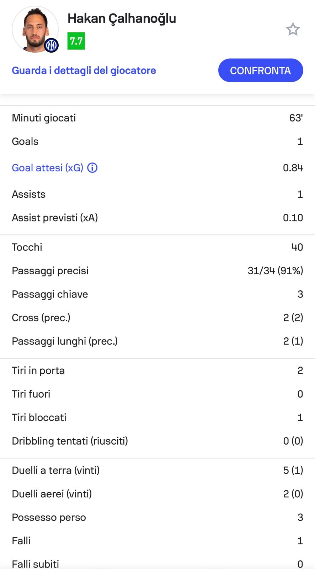
Task: Toggle the favorite star for Çalhanoğlu
Action: coord(293,29)
